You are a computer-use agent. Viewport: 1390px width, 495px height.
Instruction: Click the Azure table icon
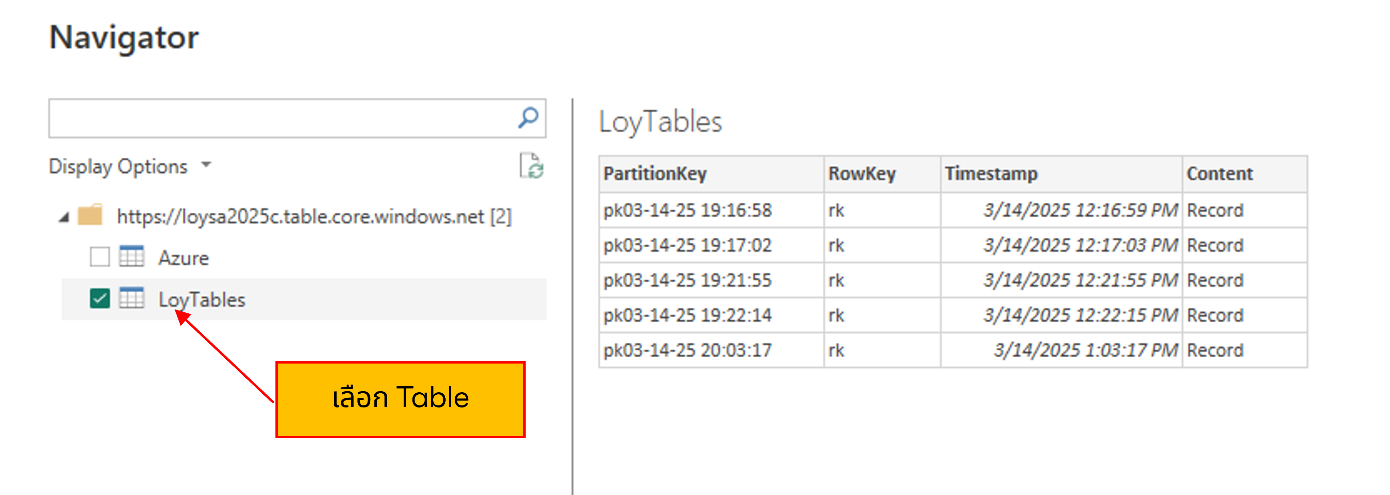click(131, 257)
